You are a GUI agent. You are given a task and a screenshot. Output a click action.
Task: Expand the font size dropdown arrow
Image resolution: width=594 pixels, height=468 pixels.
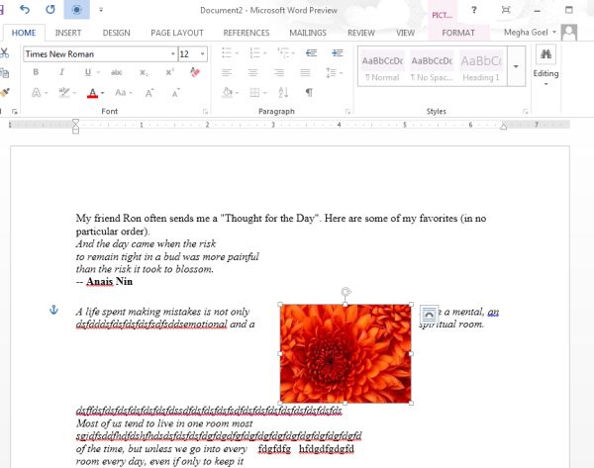coord(203,54)
